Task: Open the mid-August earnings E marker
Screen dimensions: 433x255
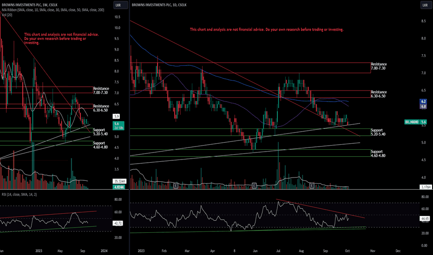Action: pos(312,185)
